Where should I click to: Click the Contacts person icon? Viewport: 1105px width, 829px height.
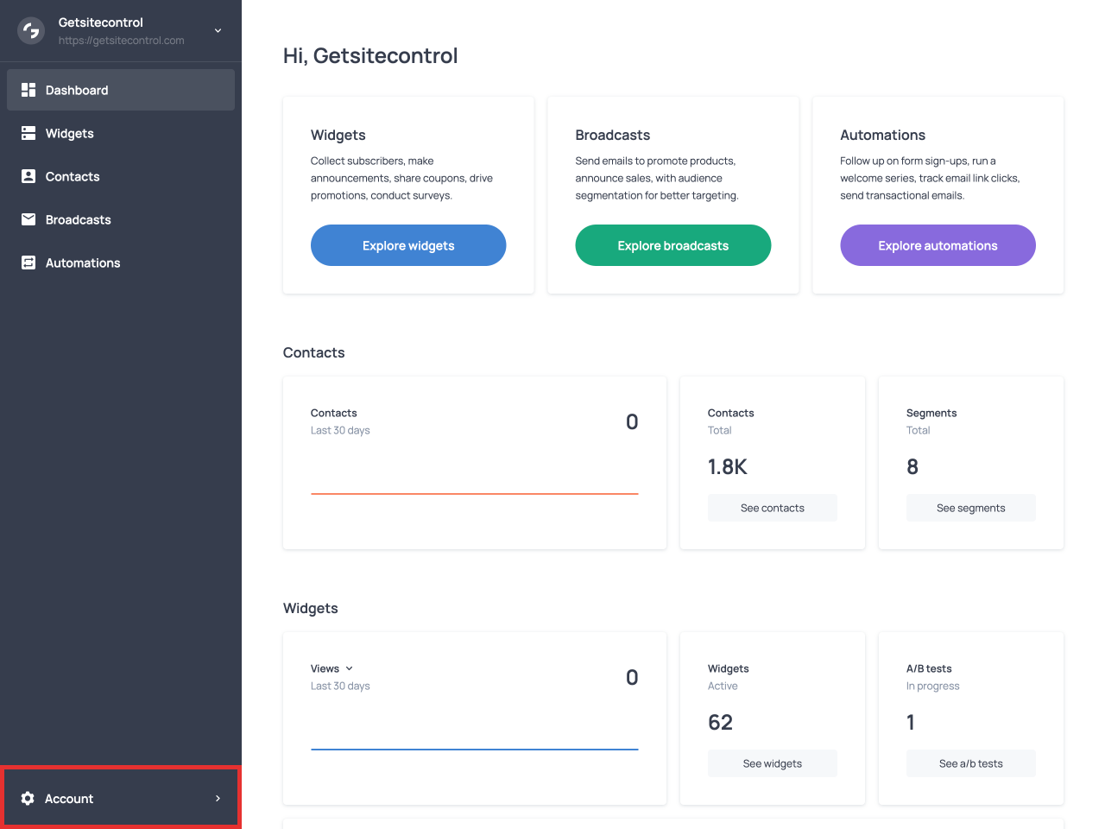tap(28, 176)
